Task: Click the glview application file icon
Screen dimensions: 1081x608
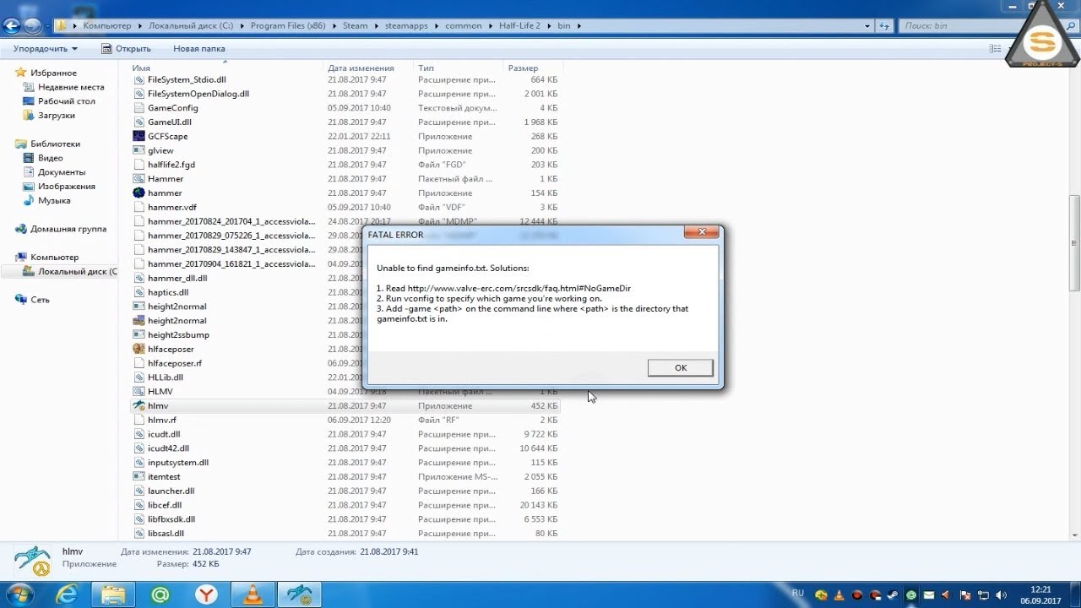Action: (x=139, y=150)
